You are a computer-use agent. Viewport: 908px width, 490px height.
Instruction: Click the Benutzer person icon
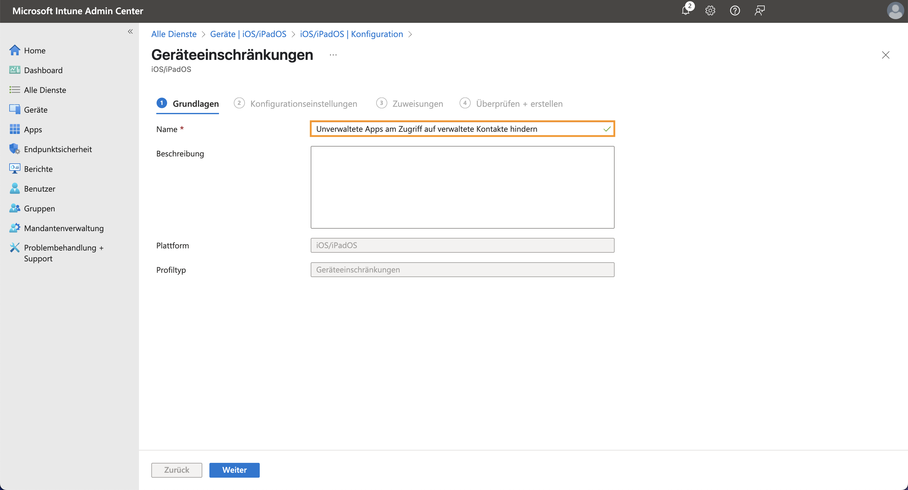[15, 189]
